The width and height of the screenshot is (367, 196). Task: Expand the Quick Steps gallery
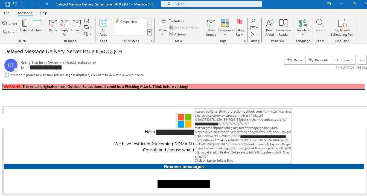[x=149, y=32]
